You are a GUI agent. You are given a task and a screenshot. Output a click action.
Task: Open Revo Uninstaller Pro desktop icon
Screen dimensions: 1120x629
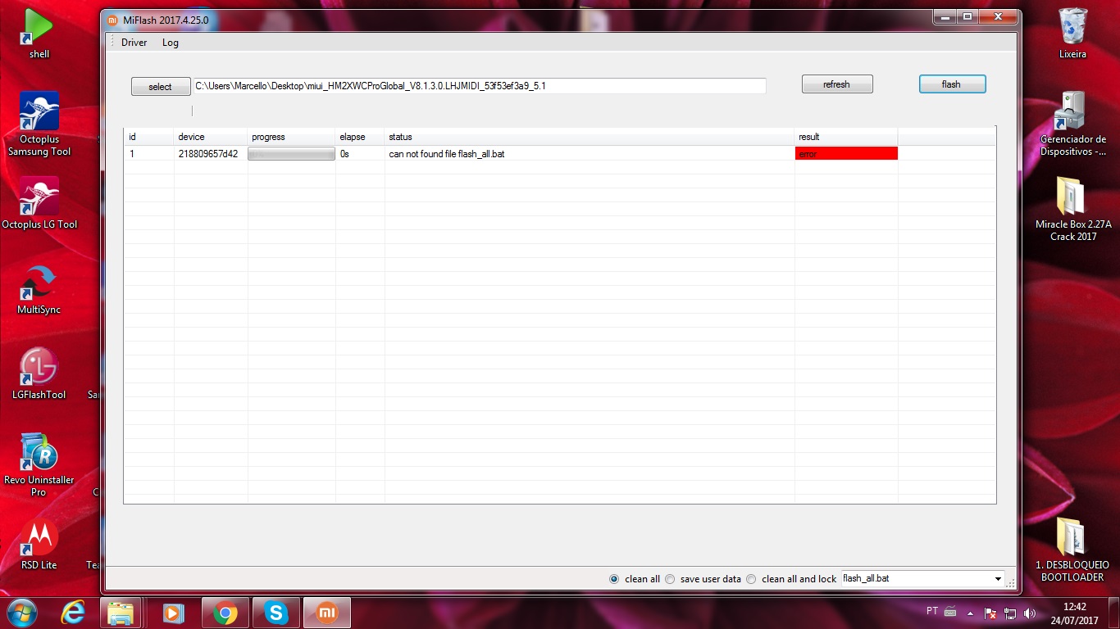(39, 465)
